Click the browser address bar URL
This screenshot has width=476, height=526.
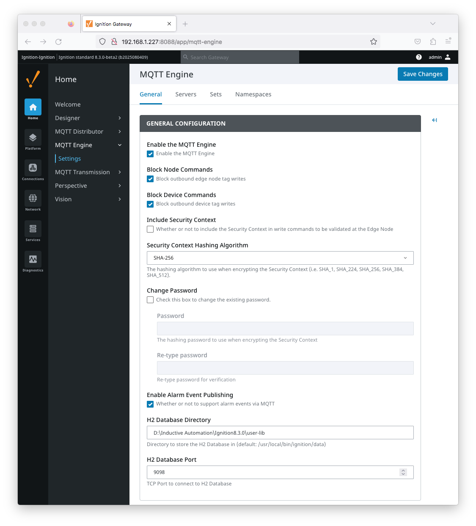tap(172, 42)
